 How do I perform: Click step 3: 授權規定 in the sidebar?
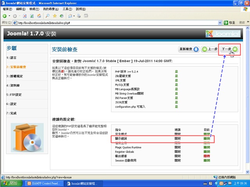(14, 76)
